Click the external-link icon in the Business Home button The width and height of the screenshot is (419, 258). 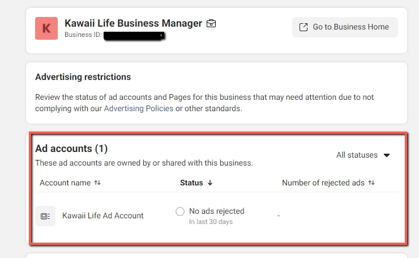click(x=303, y=27)
